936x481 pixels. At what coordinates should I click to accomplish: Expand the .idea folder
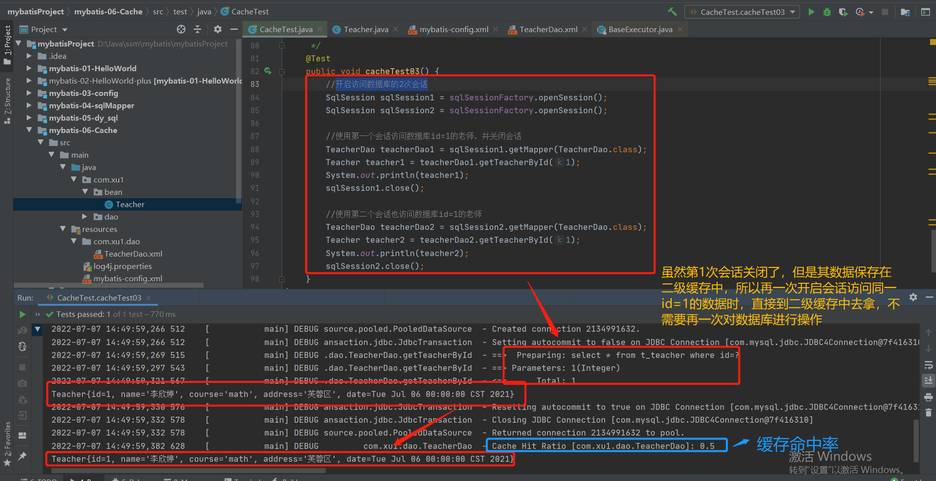[x=29, y=56]
